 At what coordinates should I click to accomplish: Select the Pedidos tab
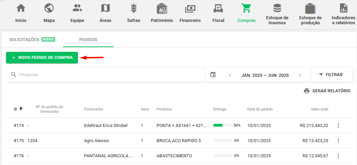88,40
